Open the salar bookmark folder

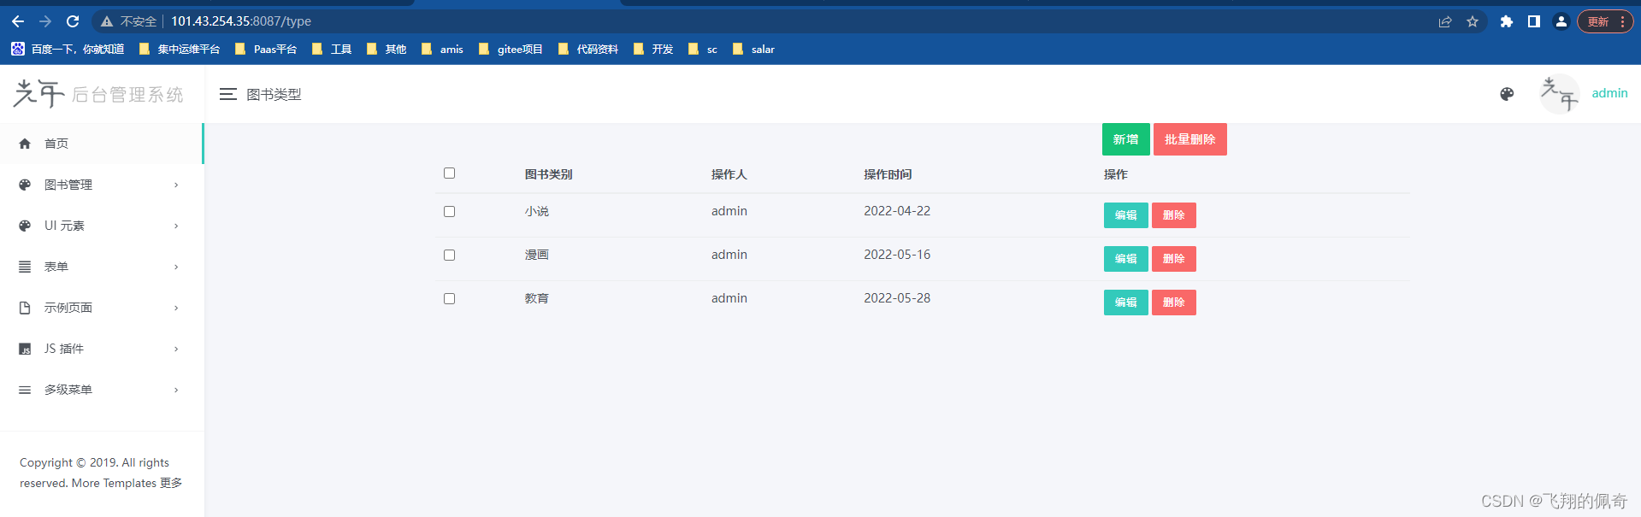(753, 50)
